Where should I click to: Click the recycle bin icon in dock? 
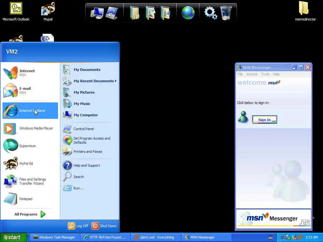[x=226, y=13]
